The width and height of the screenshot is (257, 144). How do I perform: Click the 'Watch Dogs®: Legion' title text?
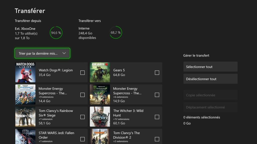coord(56,70)
